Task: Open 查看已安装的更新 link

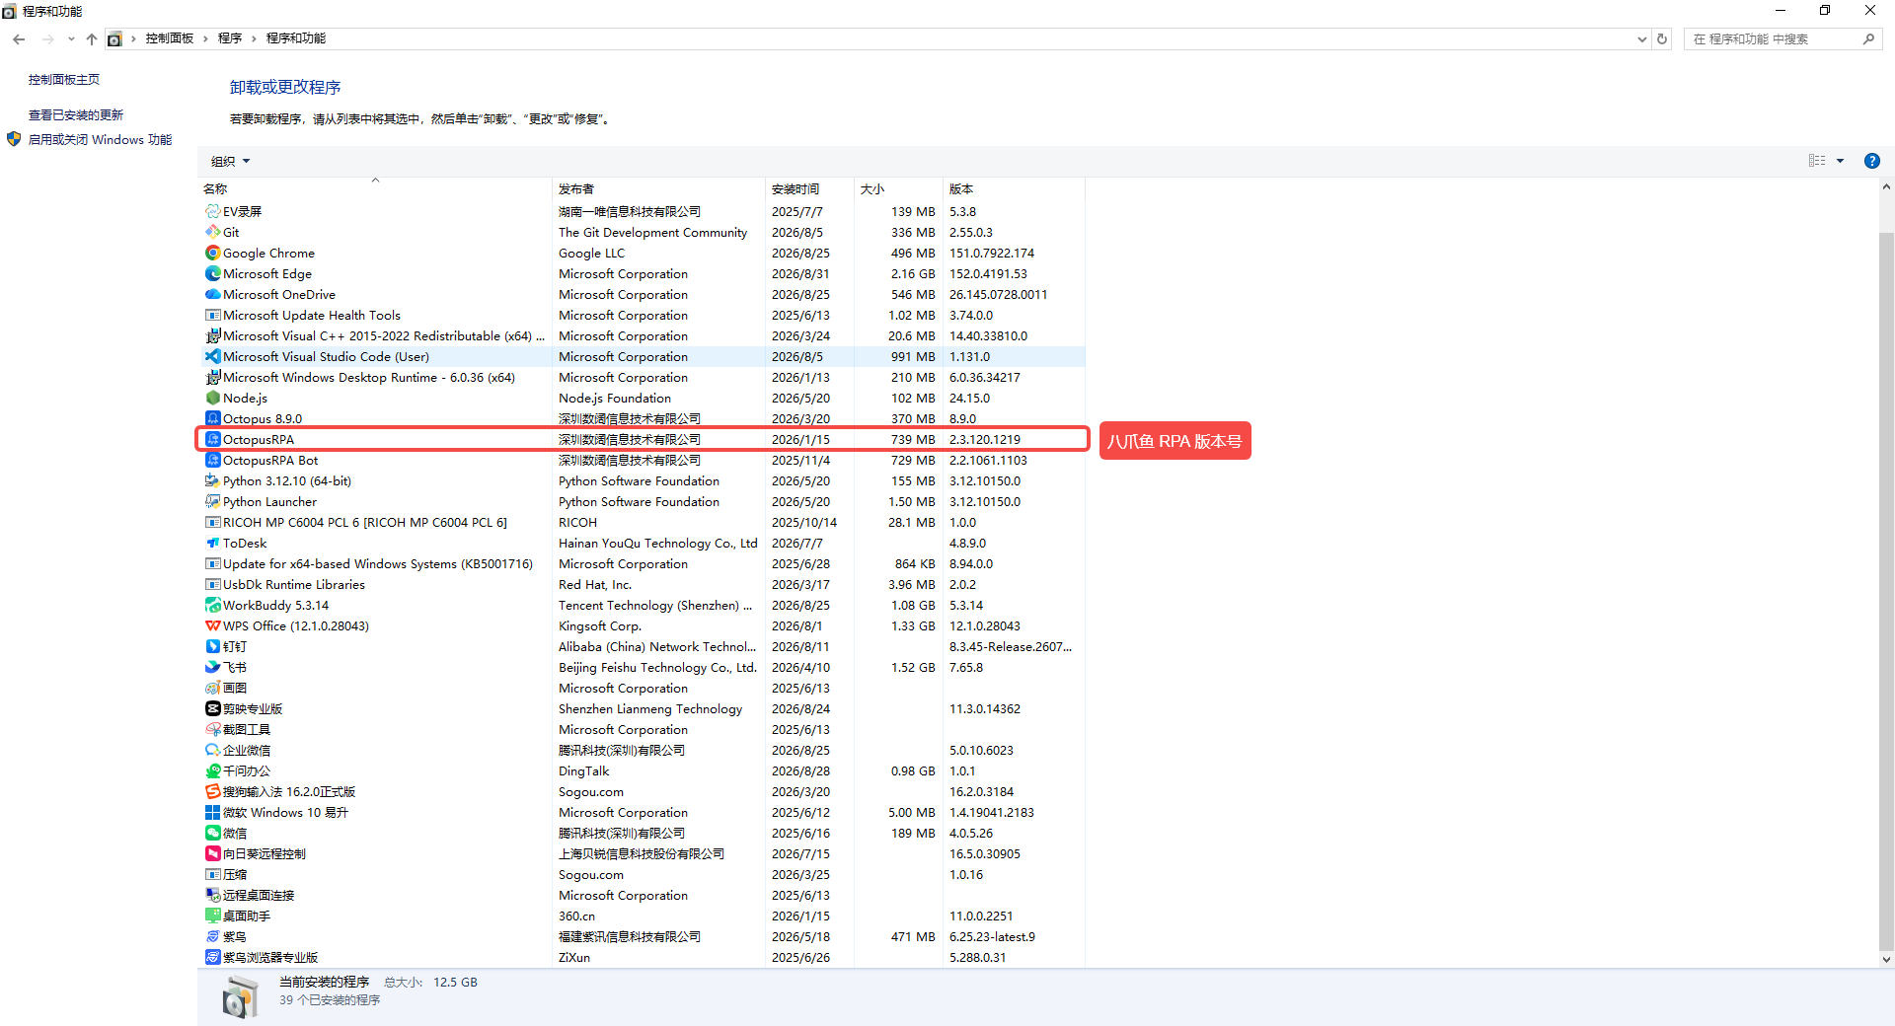Action: click(76, 114)
